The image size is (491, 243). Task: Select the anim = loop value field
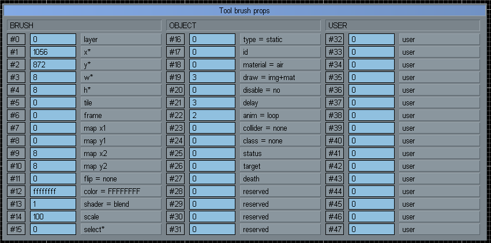212,116
